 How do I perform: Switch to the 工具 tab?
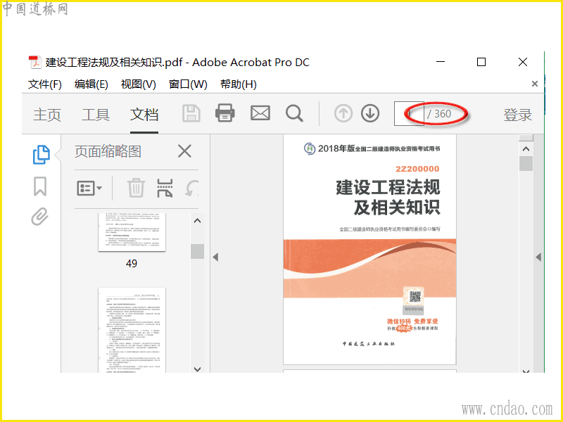pos(96,115)
